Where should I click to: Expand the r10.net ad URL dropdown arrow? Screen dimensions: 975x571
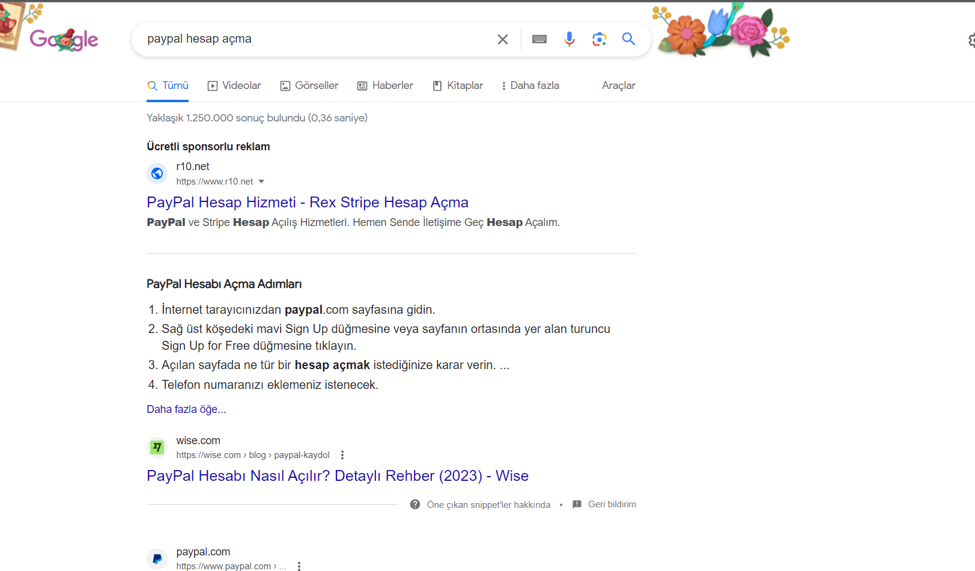point(261,182)
